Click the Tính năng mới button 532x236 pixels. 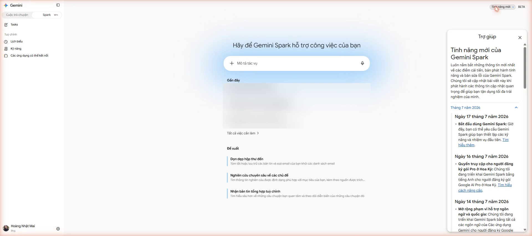(x=502, y=7)
